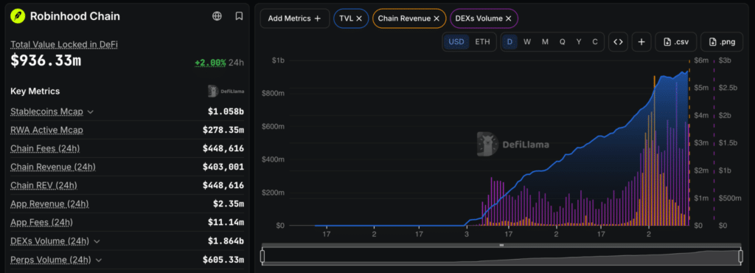Screen dimensions: 755x273
Task: Select daily interval D
Action: click(510, 42)
